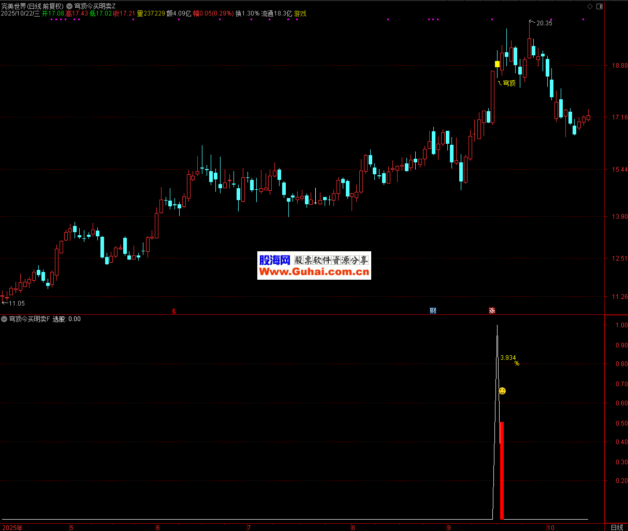Click the 穹顶 annotation label

pos(509,83)
